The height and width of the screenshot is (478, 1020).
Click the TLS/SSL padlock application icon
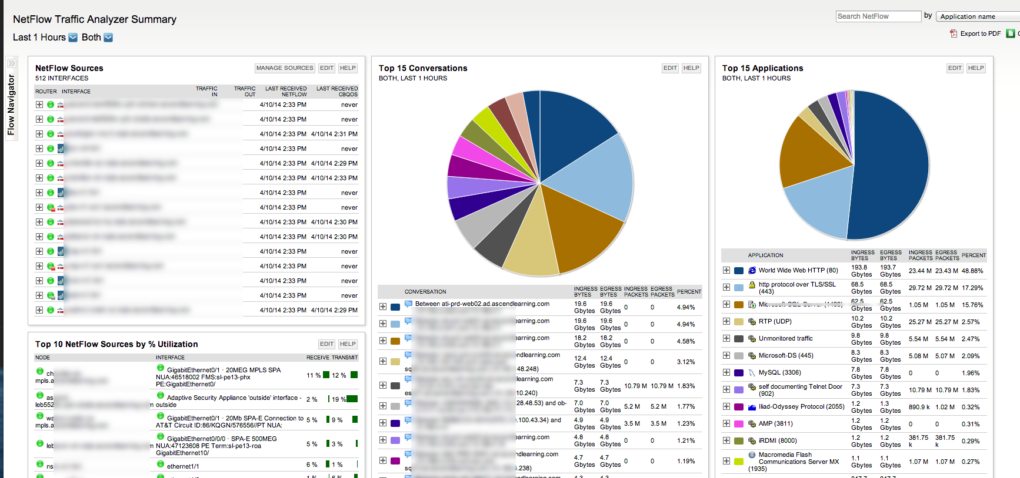752,285
